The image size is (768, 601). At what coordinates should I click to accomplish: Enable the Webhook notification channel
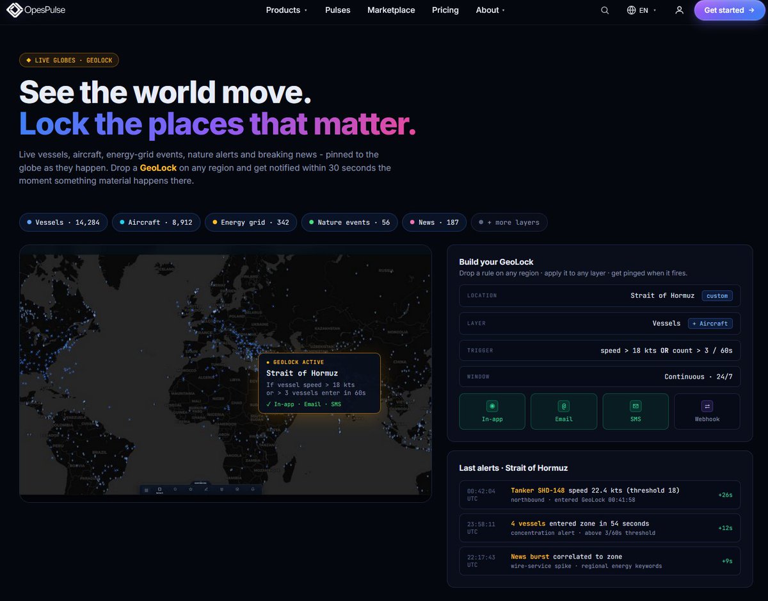[x=707, y=411]
